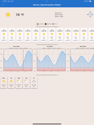
Task: Open the Mon 85/59 daily forecast card
Action: 4,82
